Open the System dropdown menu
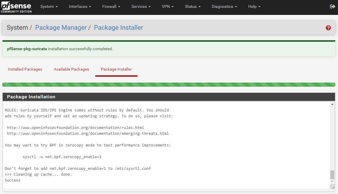The width and height of the screenshot is (338, 194). pyautogui.click(x=49, y=7)
